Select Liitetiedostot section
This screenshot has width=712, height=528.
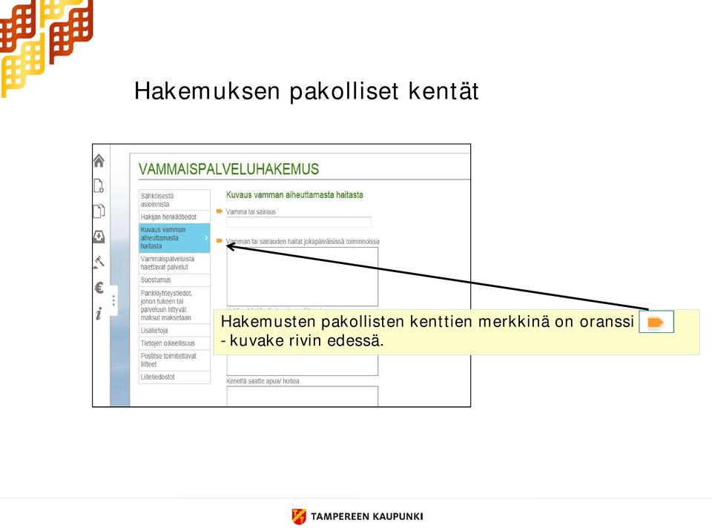coord(174,377)
